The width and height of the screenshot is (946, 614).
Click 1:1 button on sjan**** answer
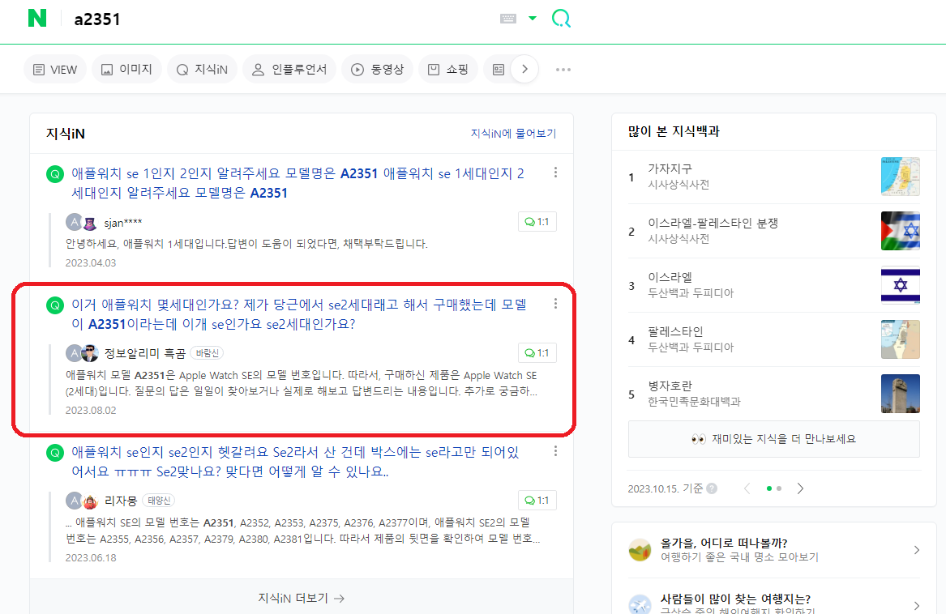tap(537, 222)
